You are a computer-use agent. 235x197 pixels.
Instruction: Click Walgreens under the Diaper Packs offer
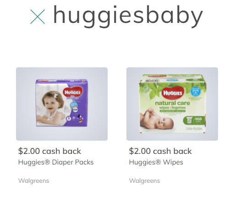click(33, 181)
